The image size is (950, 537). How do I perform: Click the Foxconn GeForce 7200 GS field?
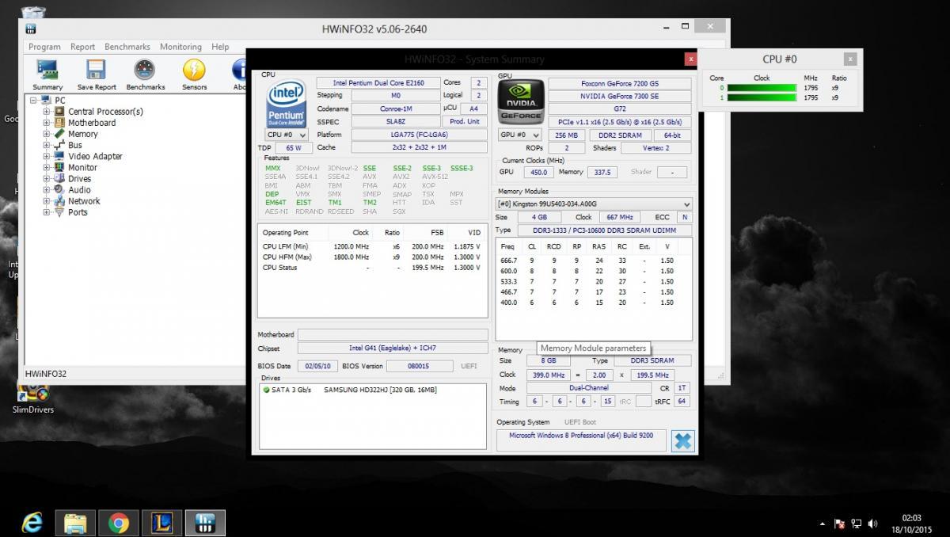pyautogui.click(x=620, y=83)
